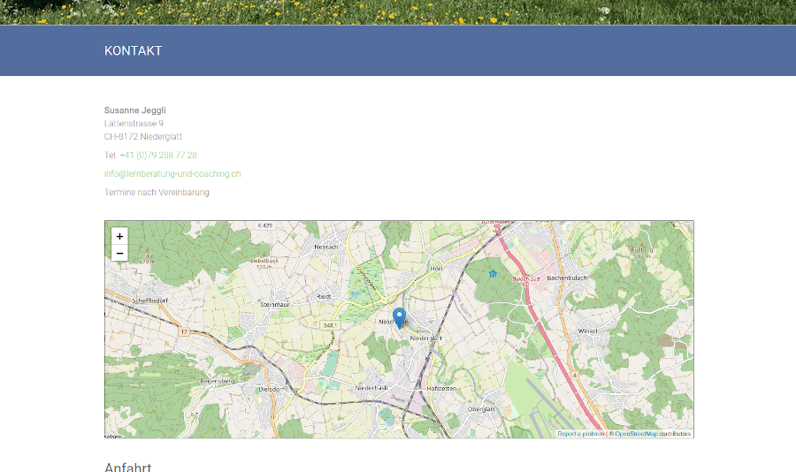
Task: Click the Niederhasli label on the map
Action: pyautogui.click(x=371, y=388)
